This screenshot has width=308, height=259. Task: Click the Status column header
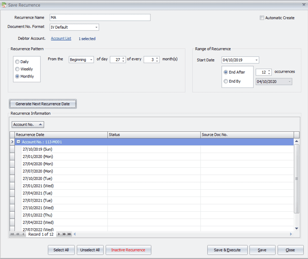pyautogui.click(x=153, y=135)
